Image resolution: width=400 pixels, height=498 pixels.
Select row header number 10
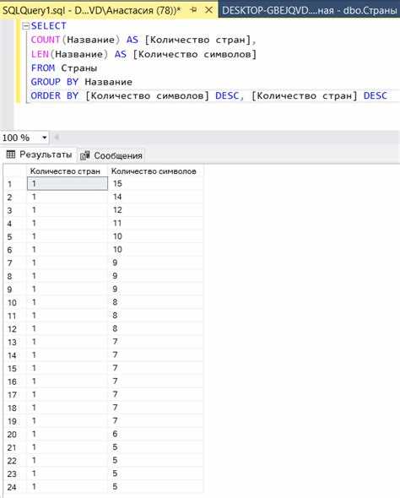(x=14, y=302)
